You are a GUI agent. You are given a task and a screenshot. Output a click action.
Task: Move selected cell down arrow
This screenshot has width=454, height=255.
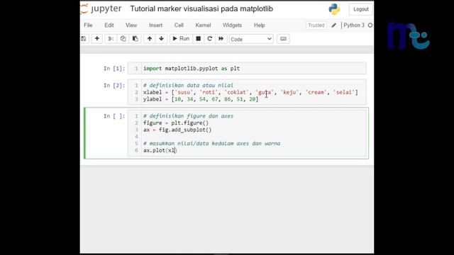tap(161, 39)
